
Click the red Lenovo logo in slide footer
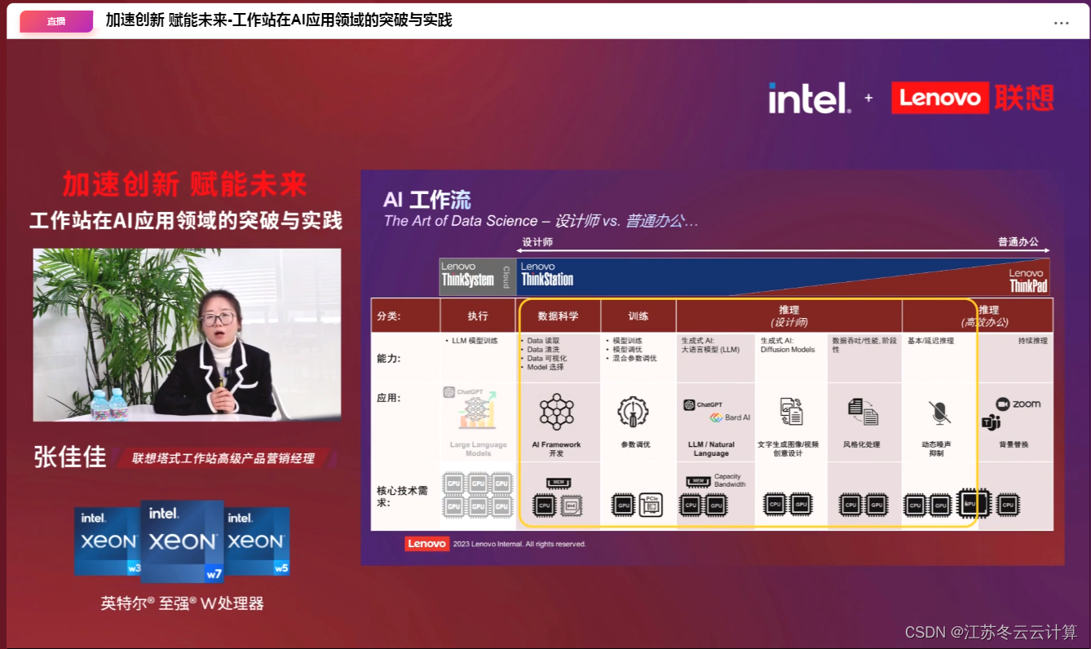pyautogui.click(x=426, y=544)
